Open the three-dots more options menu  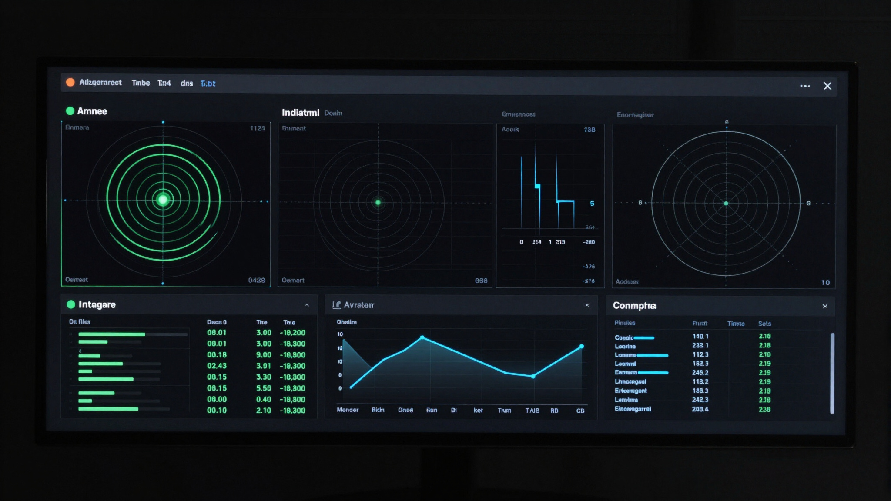click(805, 86)
